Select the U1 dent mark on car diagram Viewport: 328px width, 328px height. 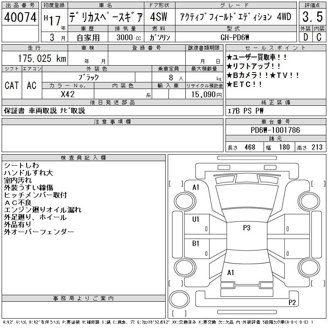pyautogui.click(x=196, y=219)
